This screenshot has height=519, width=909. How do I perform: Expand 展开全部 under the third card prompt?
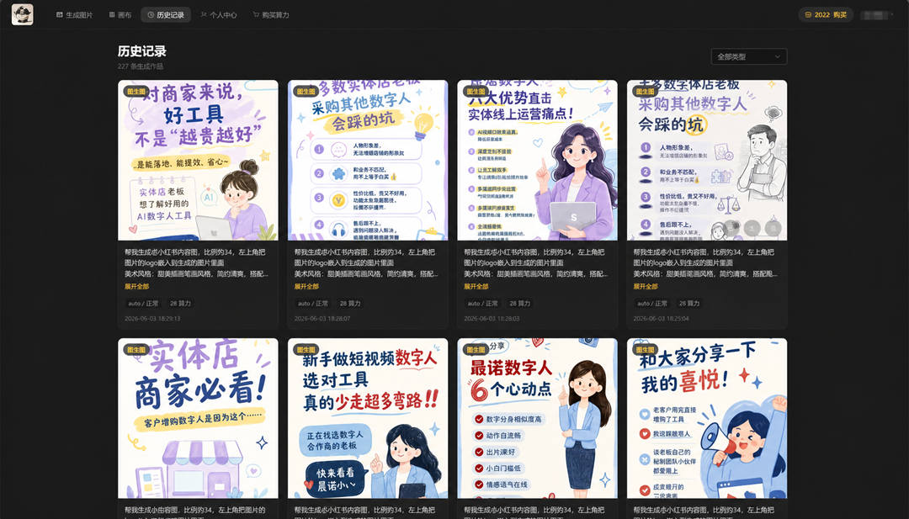[476, 286]
